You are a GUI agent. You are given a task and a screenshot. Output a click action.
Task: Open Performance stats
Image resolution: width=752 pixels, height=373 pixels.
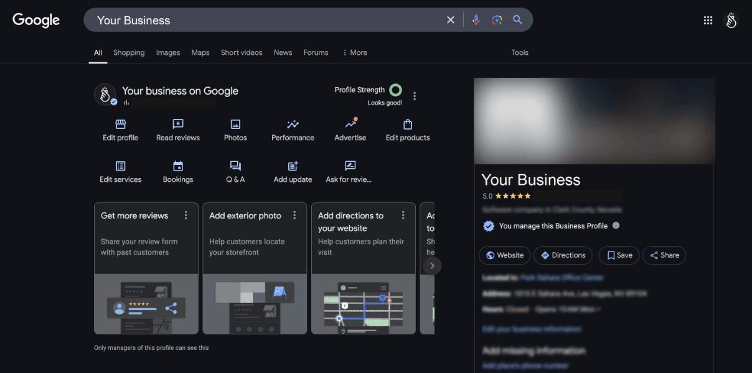(x=293, y=130)
